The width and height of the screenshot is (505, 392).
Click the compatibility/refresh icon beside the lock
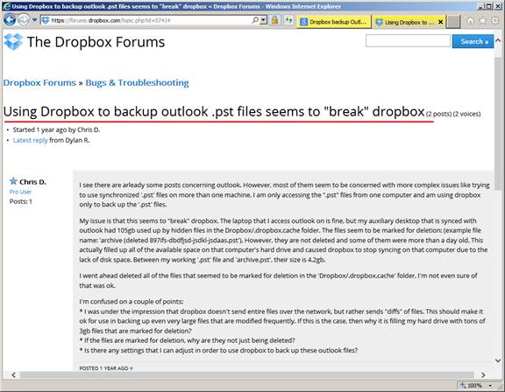pos(289,21)
